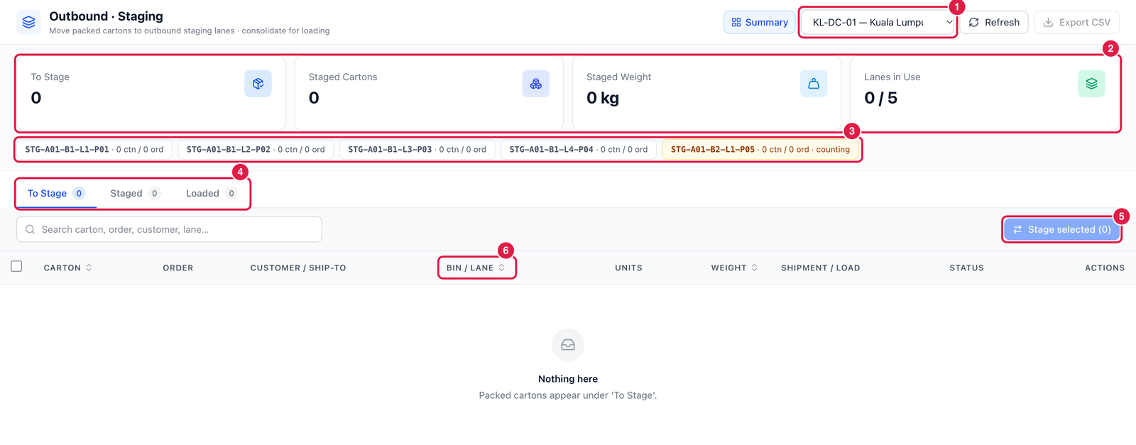The height and width of the screenshot is (445, 1136).
Task: Select lane chip STG-A01-B1-L1-P01
Action: tap(94, 150)
